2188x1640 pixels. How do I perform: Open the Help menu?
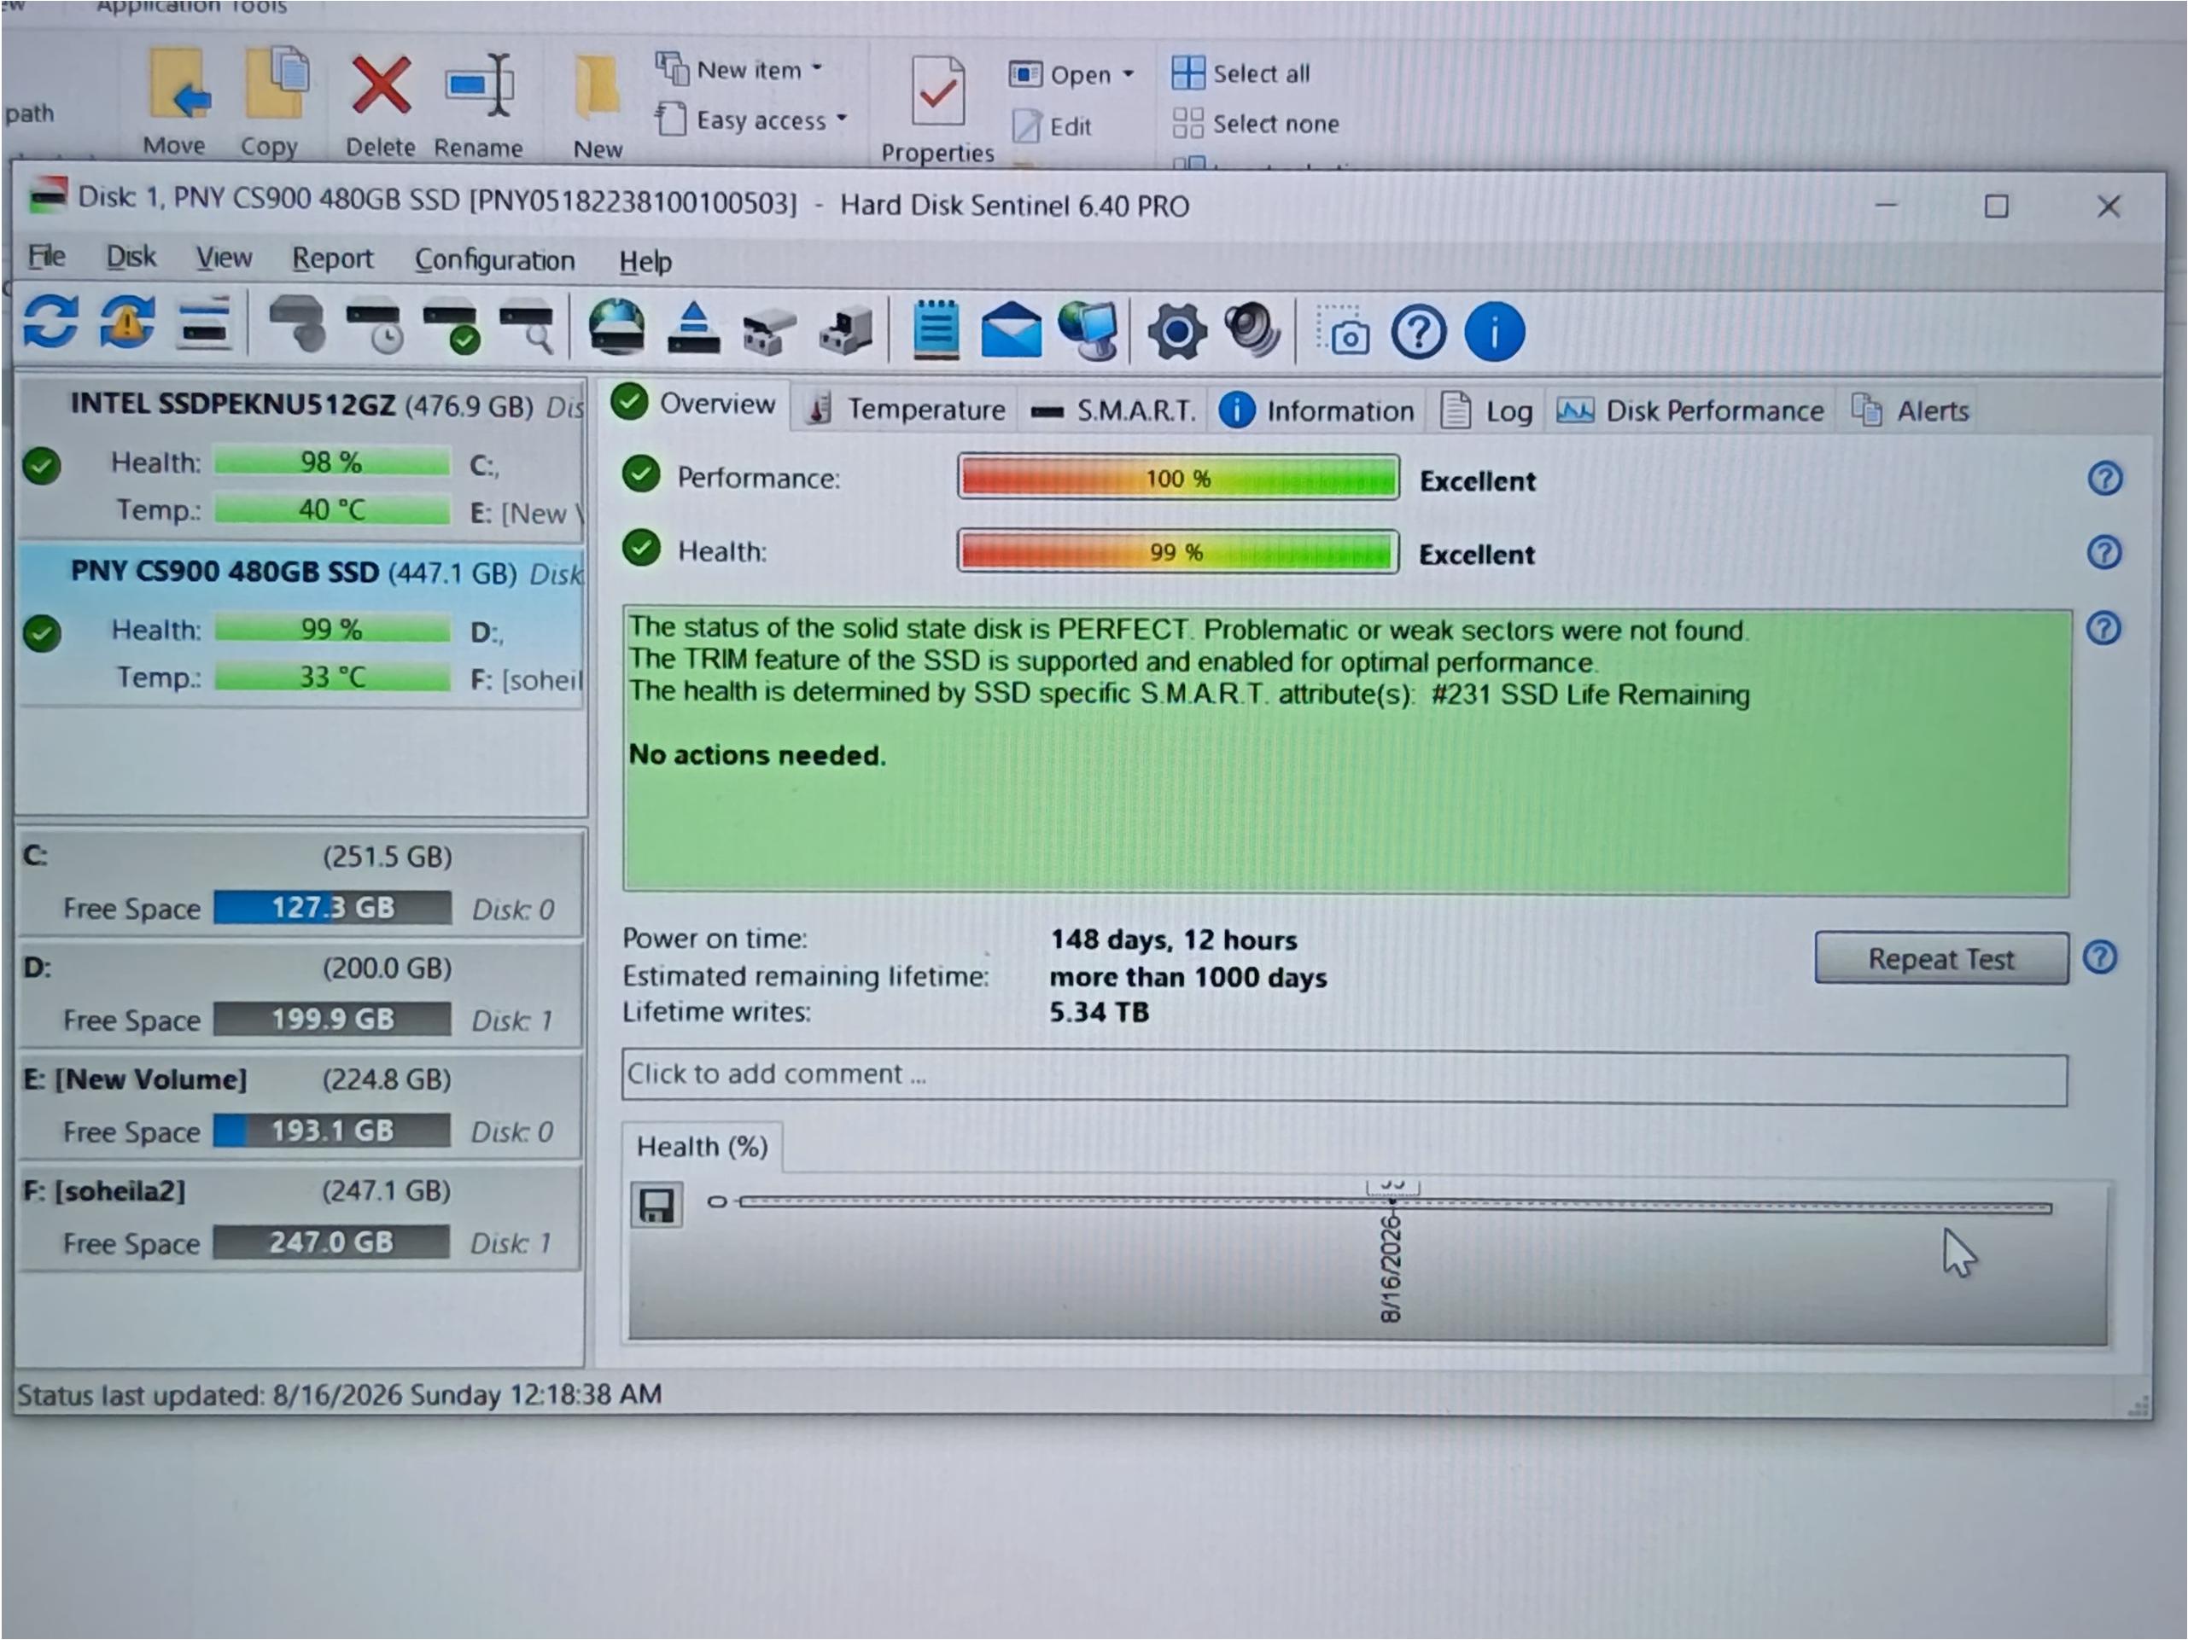(645, 262)
